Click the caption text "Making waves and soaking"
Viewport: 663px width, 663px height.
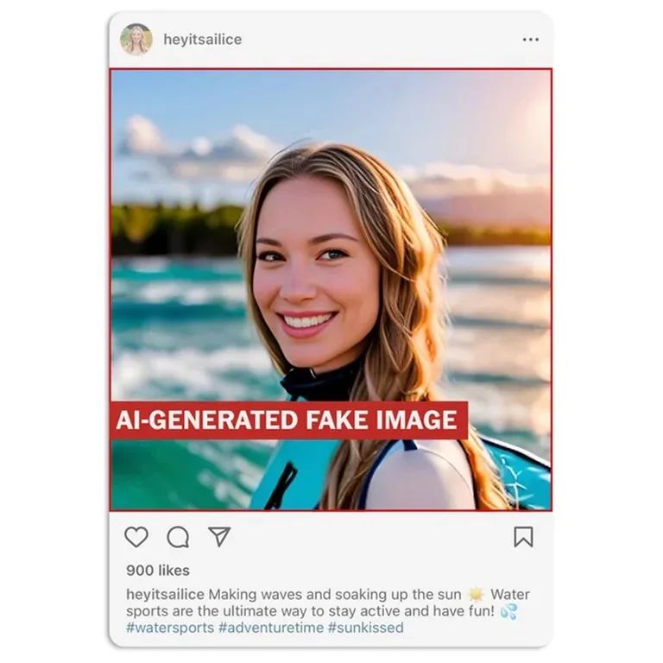click(285, 595)
